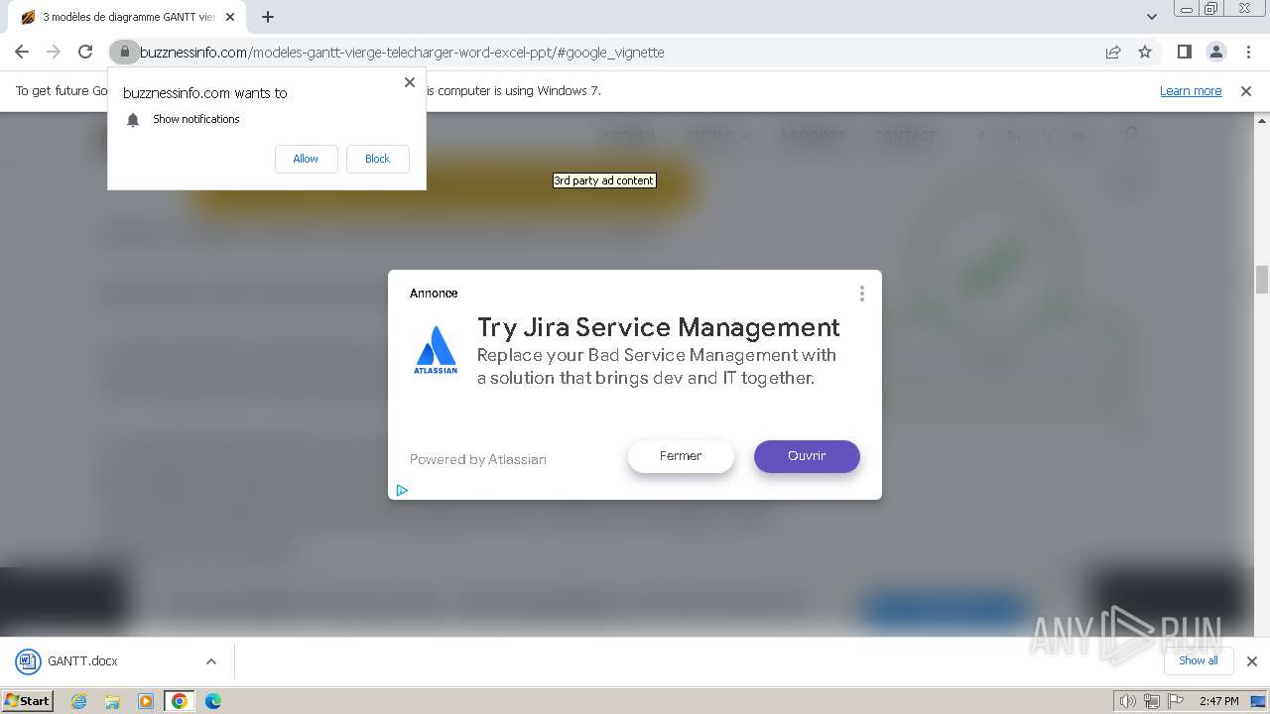Screen dimensions: 1270x714
Task: Share this page from the address bar
Action: [1113, 52]
